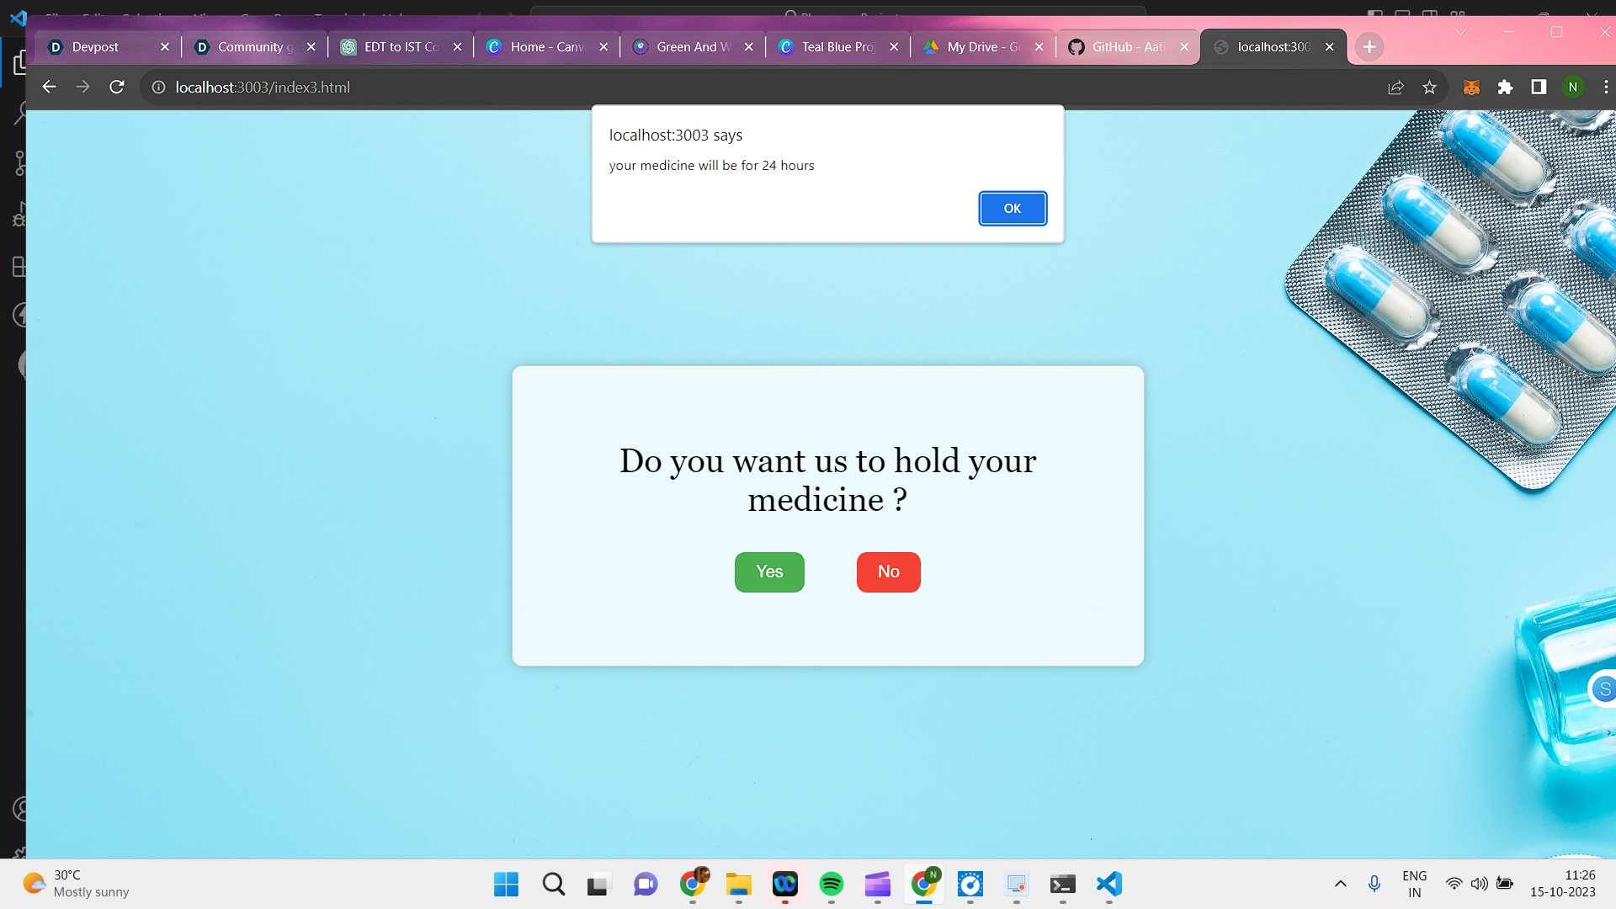Switch to the GitHub tab
This screenshot has width=1616, height=909.
pos(1128,47)
